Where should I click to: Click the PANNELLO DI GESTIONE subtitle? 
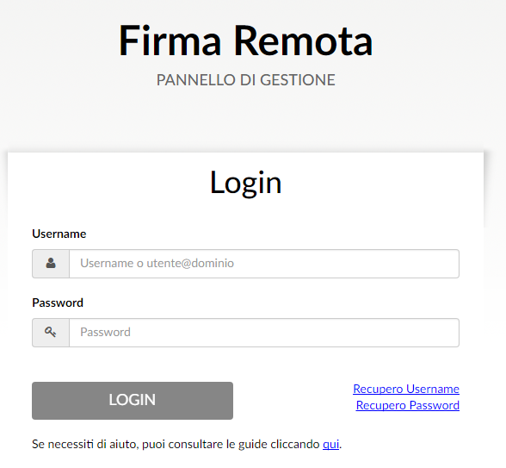[246, 80]
